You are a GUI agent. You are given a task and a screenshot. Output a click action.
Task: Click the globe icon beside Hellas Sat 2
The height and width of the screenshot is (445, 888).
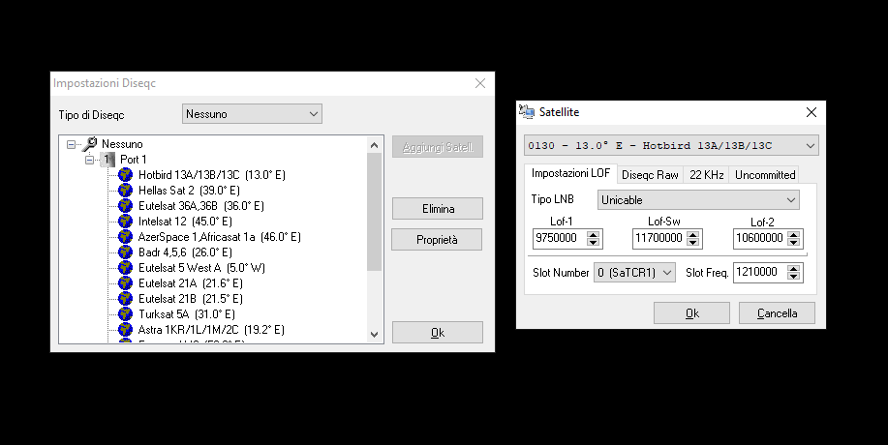(x=125, y=190)
